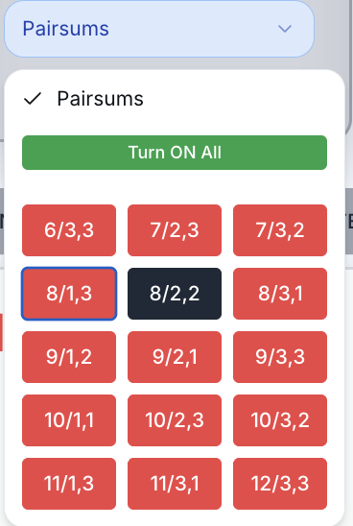Image resolution: width=353 pixels, height=526 pixels.
Task: Switch on the 10/1,1 pairsum
Action: pos(69,420)
